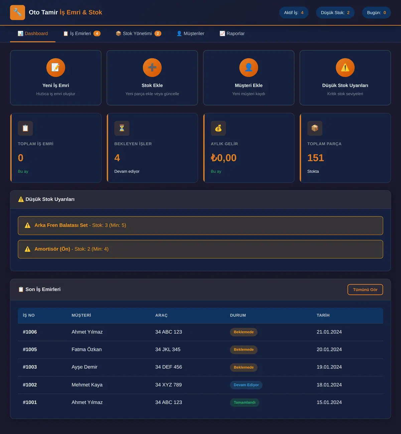Image resolution: width=401 pixels, height=434 pixels.
Task: Click work order number #1002
Action: coord(30,385)
